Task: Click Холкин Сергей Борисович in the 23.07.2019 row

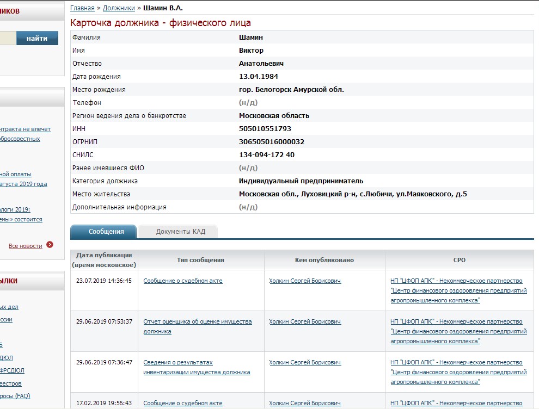Action: (x=304, y=281)
